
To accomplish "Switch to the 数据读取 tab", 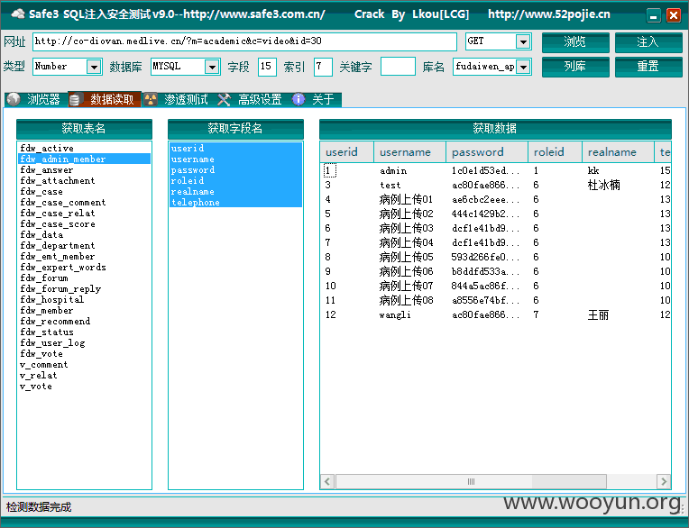I will [x=105, y=100].
